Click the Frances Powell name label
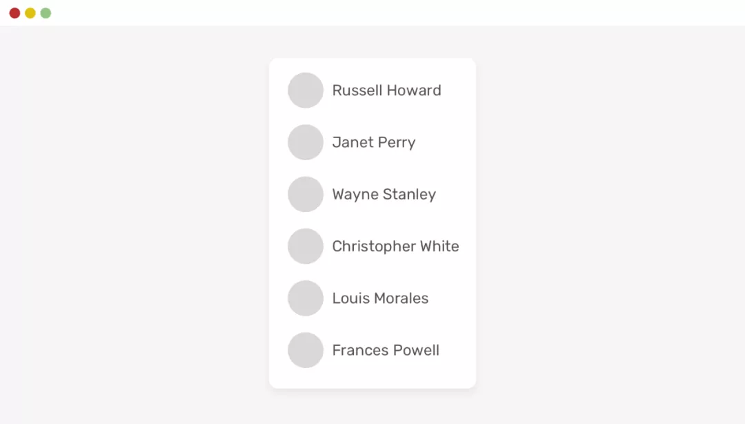 point(386,350)
